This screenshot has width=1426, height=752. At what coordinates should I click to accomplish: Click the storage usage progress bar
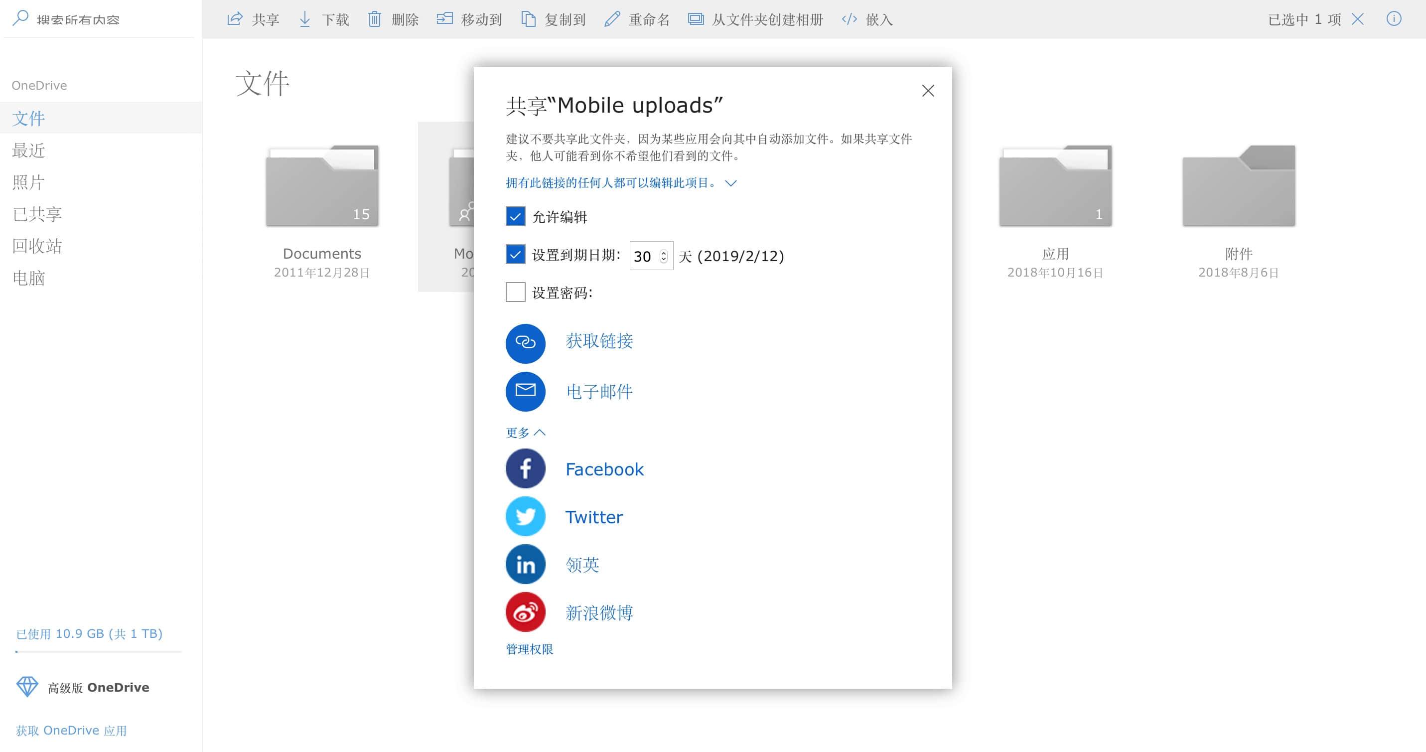(x=99, y=651)
